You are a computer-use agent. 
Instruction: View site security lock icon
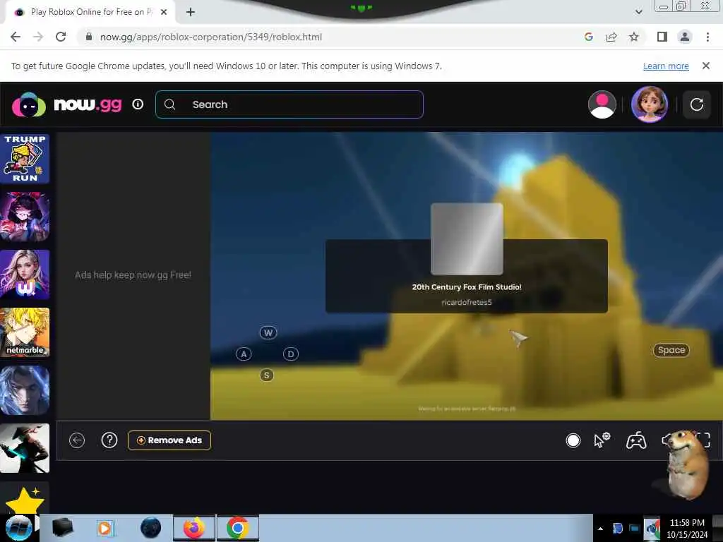(89, 37)
